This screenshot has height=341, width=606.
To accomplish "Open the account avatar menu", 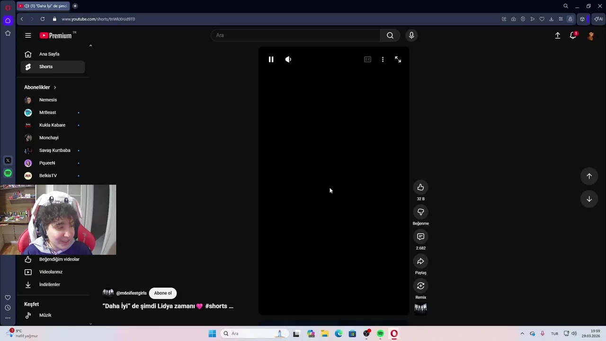I will tap(590, 36).
